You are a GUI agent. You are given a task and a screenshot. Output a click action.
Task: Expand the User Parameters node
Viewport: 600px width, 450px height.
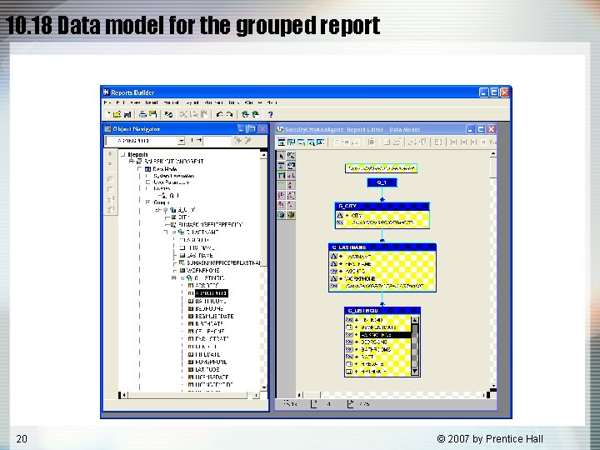147,182
